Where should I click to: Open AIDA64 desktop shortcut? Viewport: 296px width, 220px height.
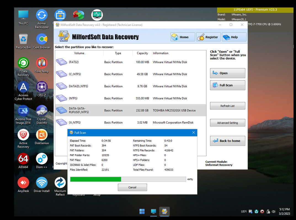[23, 161]
